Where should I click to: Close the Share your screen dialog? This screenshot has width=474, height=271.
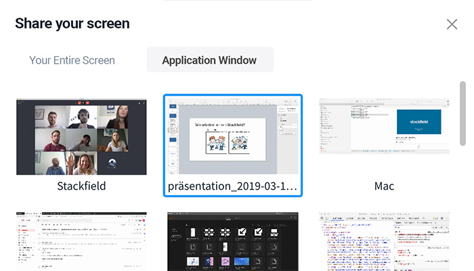pyautogui.click(x=452, y=24)
